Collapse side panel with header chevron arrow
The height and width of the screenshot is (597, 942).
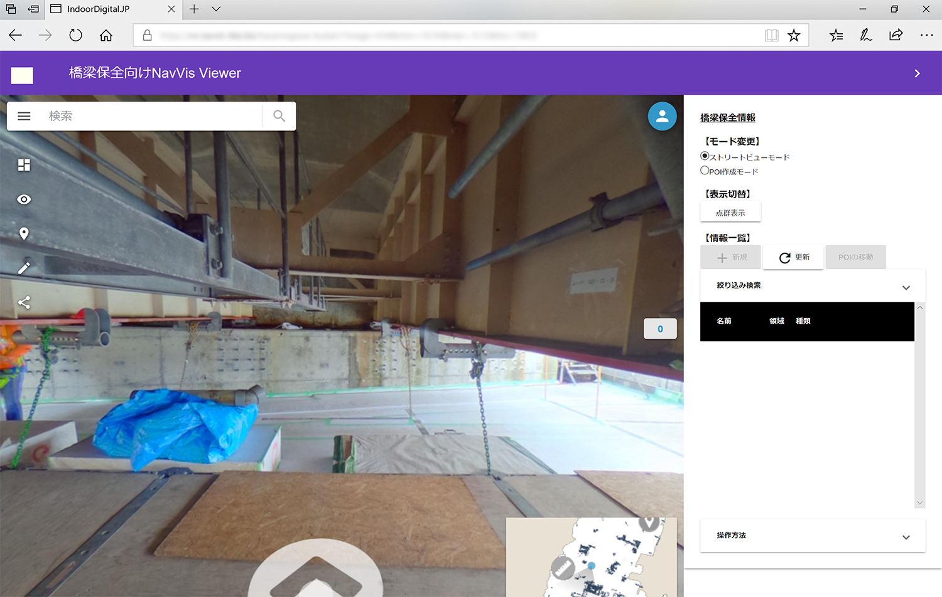[917, 73]
